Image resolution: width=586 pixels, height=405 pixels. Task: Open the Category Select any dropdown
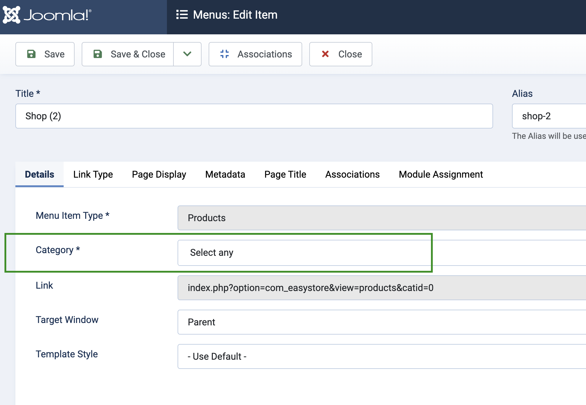coord(304,253)
